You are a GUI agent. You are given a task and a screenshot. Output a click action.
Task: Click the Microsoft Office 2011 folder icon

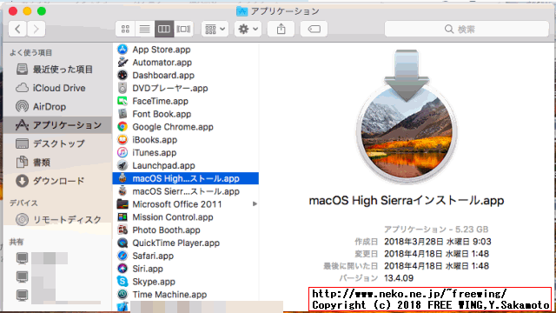pyautogui.click(x=122, y=204)
